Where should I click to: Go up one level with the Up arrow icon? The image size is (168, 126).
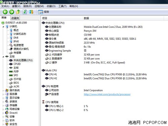18,12
